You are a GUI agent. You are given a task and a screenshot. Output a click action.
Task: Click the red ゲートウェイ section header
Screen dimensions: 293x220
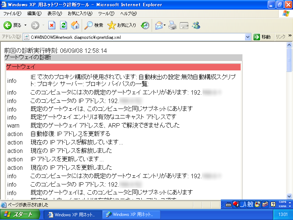tap(123, 67)
